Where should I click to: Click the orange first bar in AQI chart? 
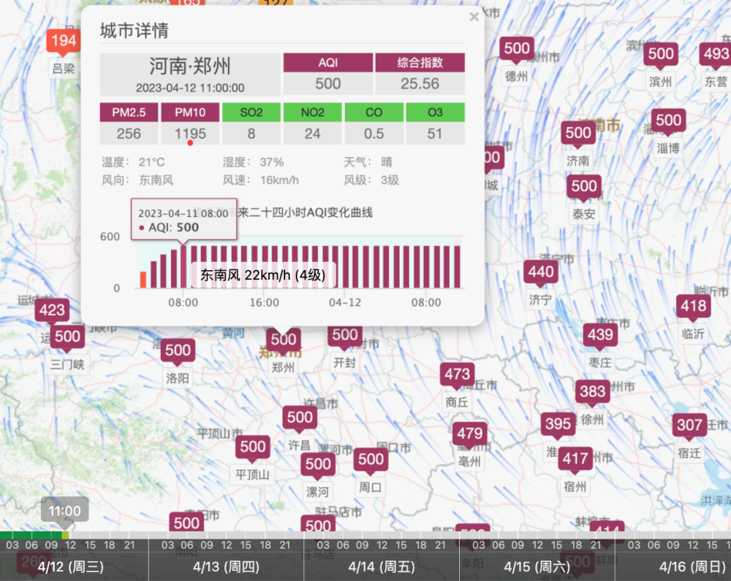click(143, 280)
